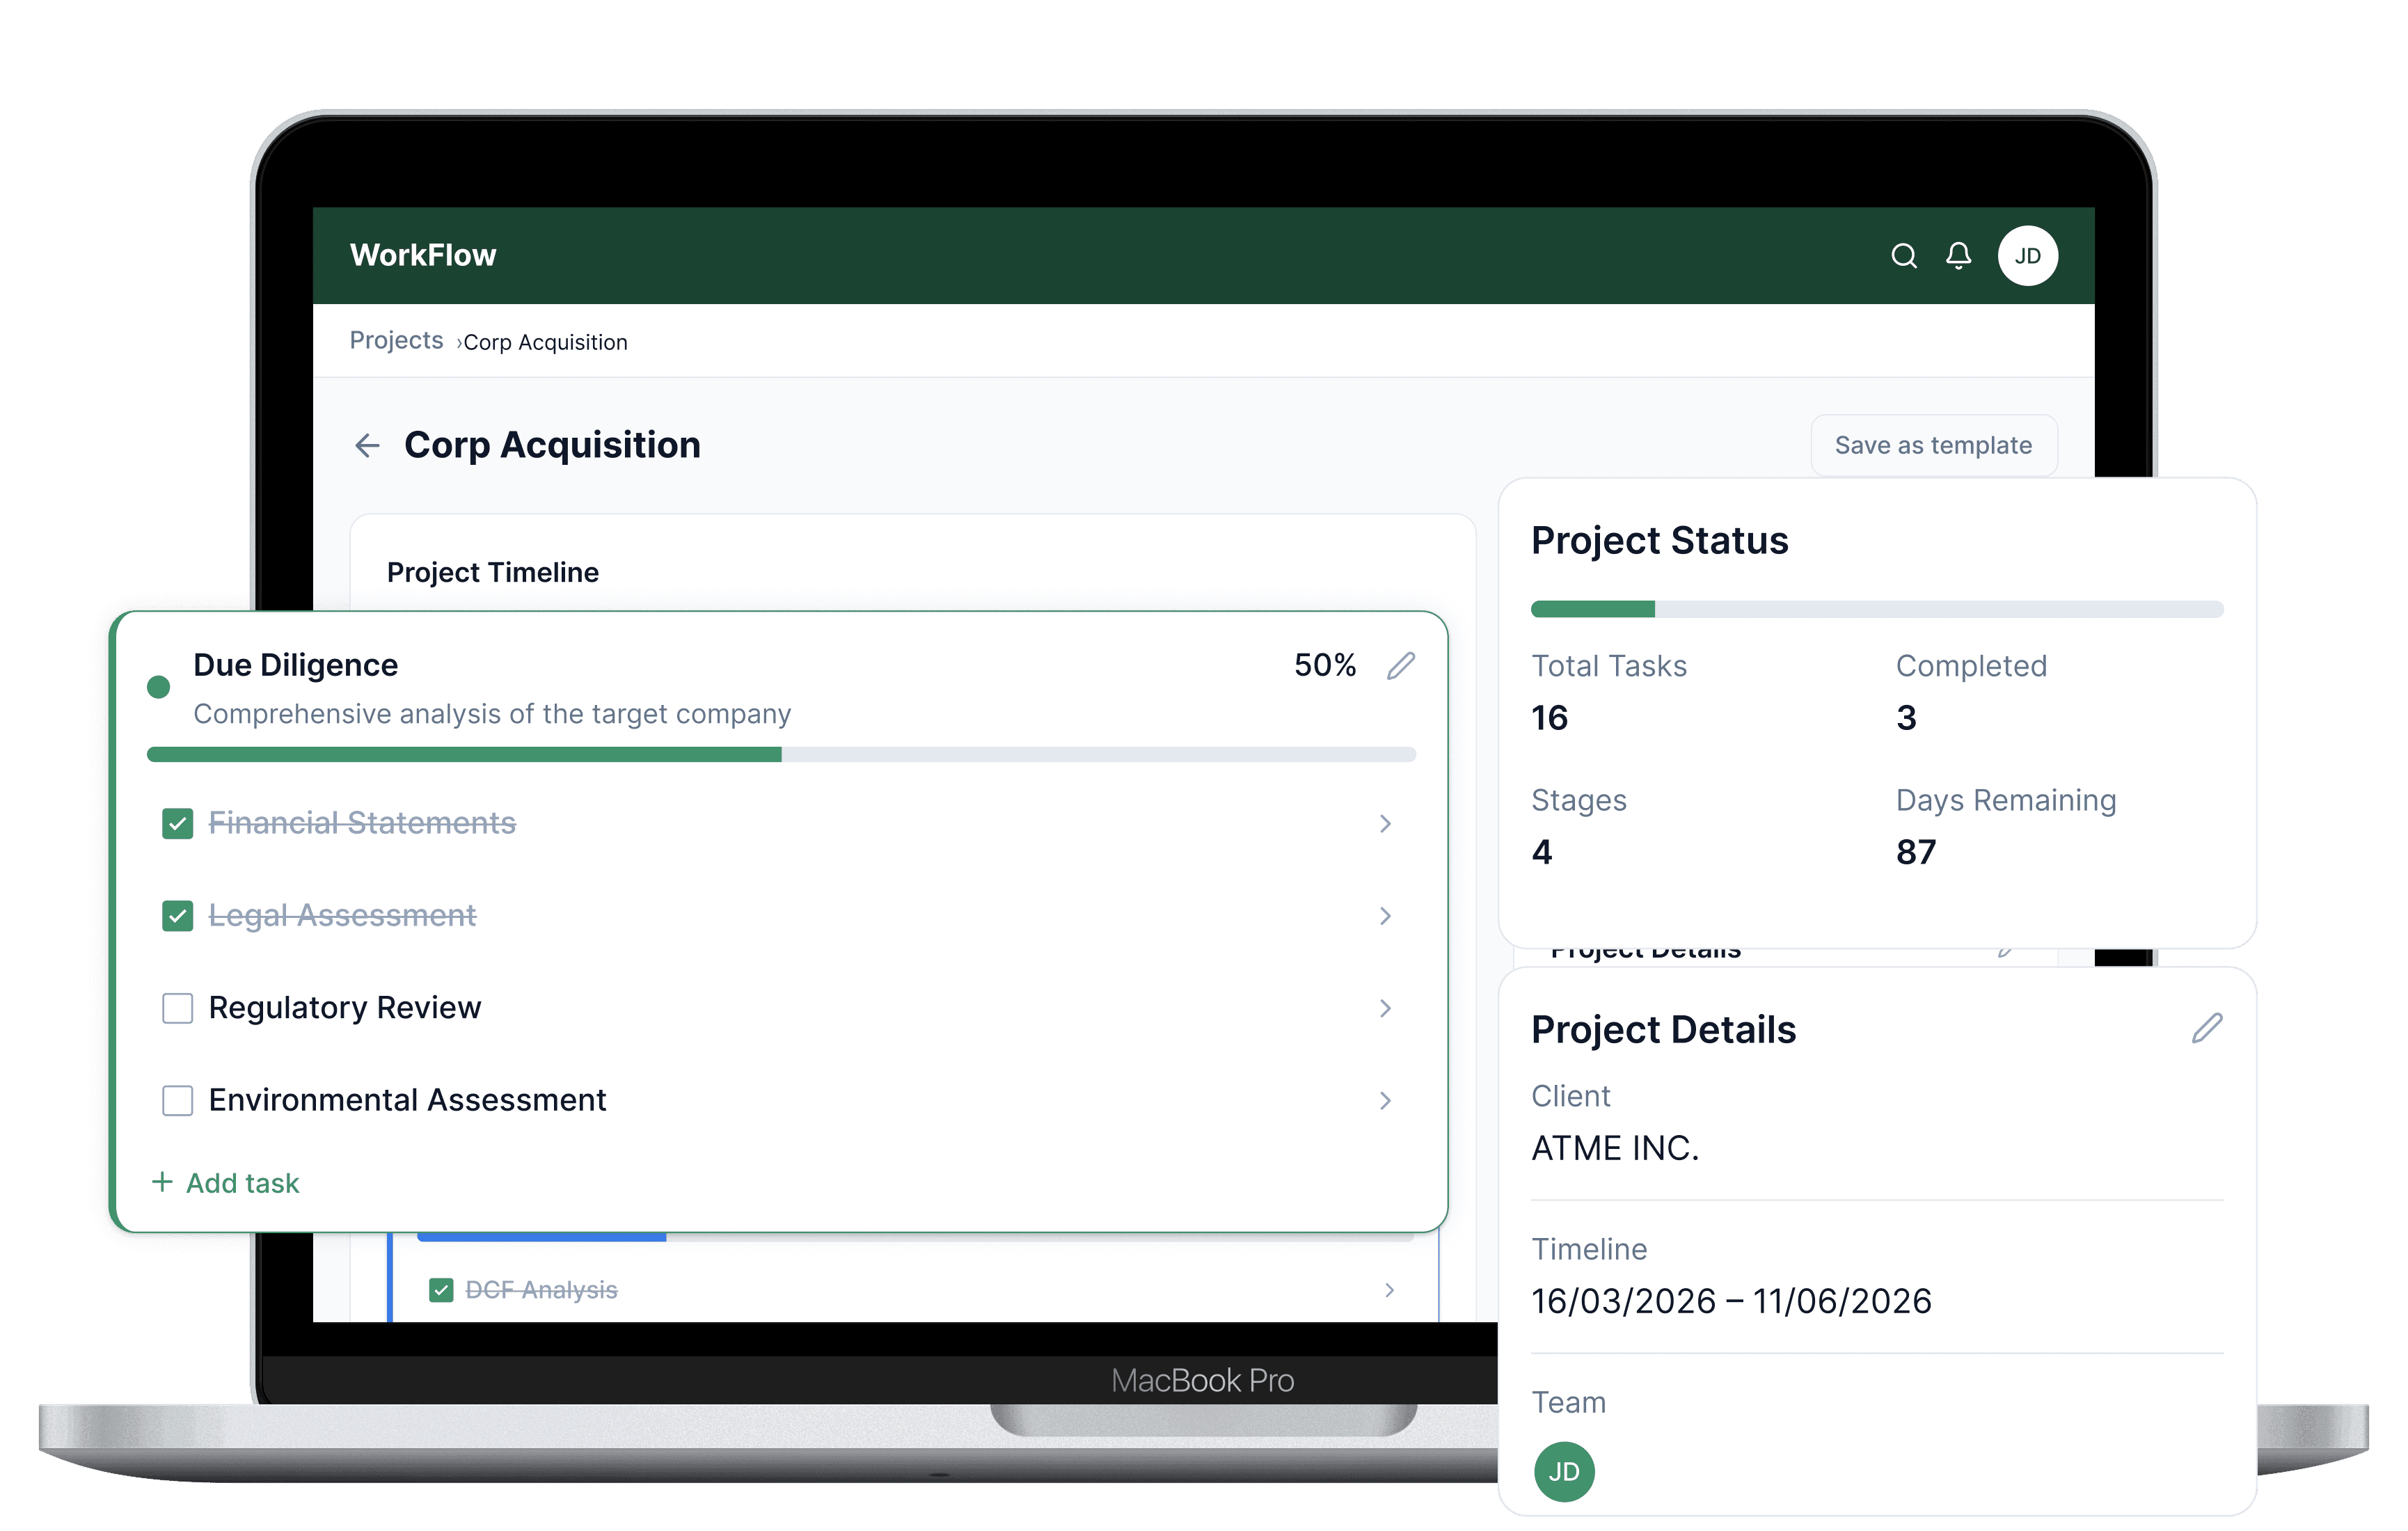Image resolution: width=2408 pixels, height=1531 pixels.
Task: Select Corp Acquisition breadcrumb item
Action: pos(545,343)
